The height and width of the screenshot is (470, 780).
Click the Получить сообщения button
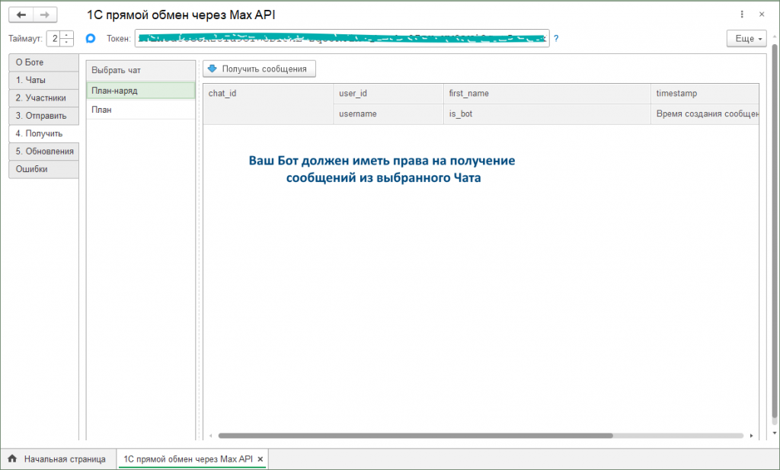coord(259,69)
